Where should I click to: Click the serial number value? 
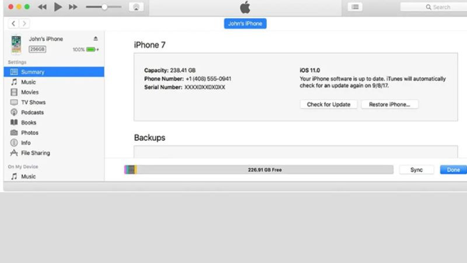(x=205, y=87)
